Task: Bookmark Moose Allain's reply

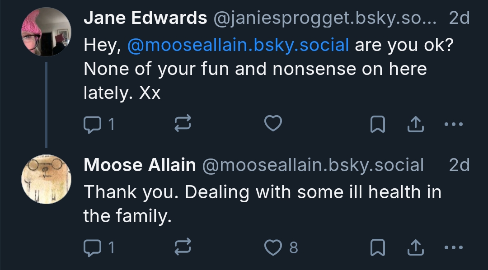Action: [377, 247]
